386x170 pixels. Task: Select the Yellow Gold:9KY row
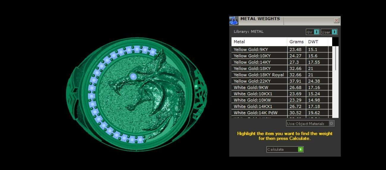[282, 49]
